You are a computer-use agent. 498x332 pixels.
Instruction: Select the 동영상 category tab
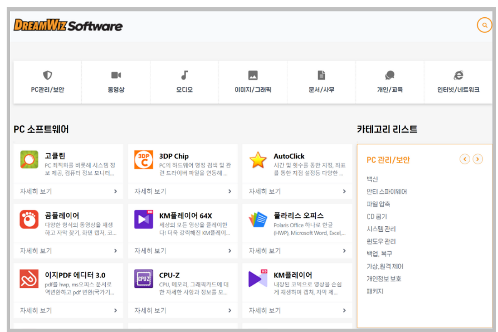click(116, 82)
